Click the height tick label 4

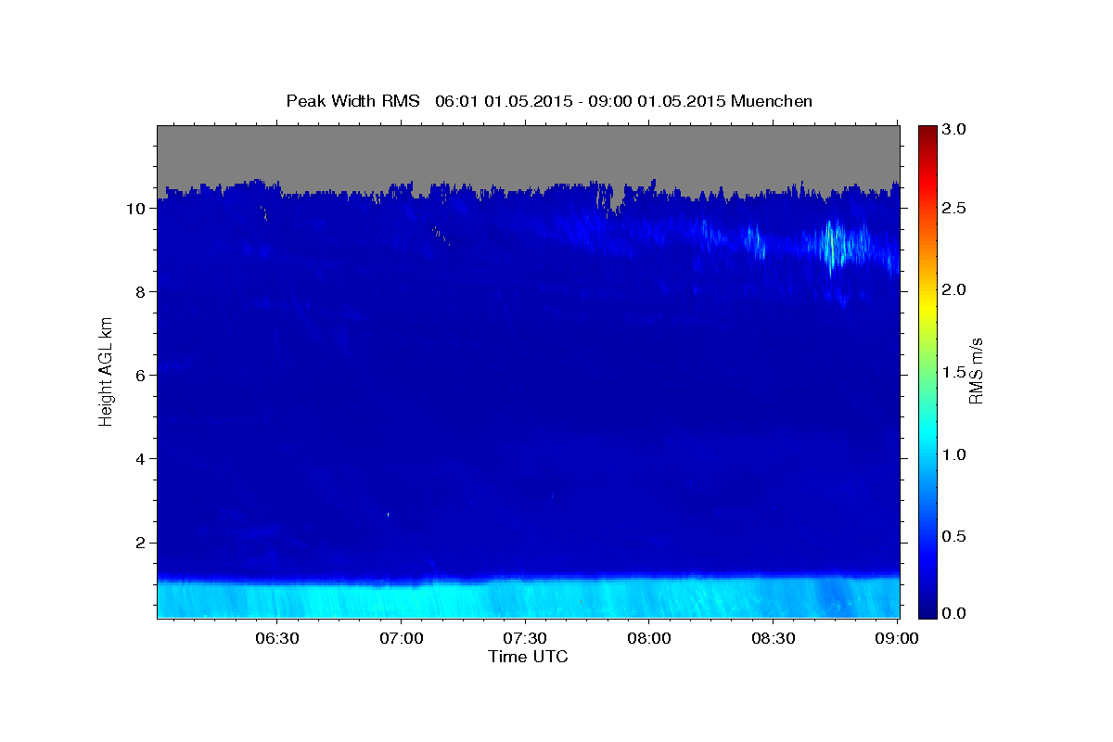point(140,459)
